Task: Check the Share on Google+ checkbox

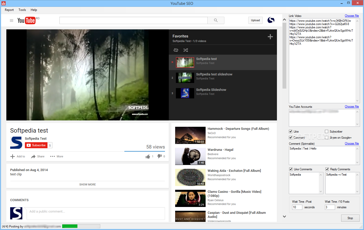Action: point(326,138)
